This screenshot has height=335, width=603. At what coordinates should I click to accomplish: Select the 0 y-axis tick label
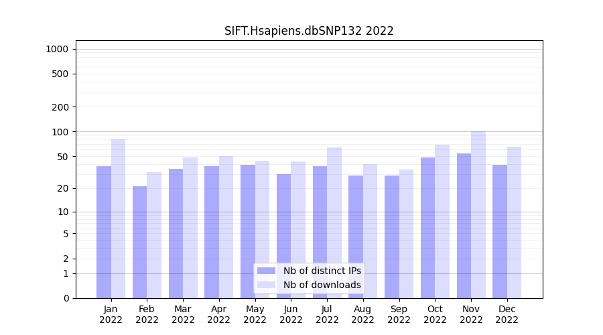point(66,298)
